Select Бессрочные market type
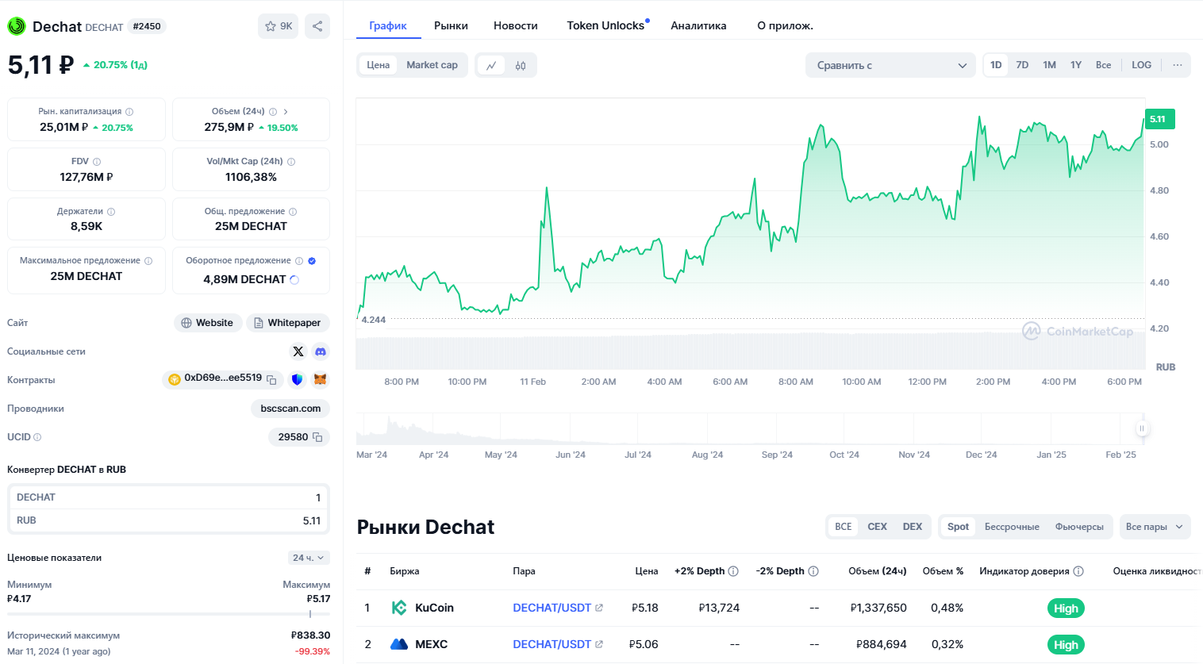This screenshot has height=664, width=1203. pyautogui.click(x=1012, y=527)
